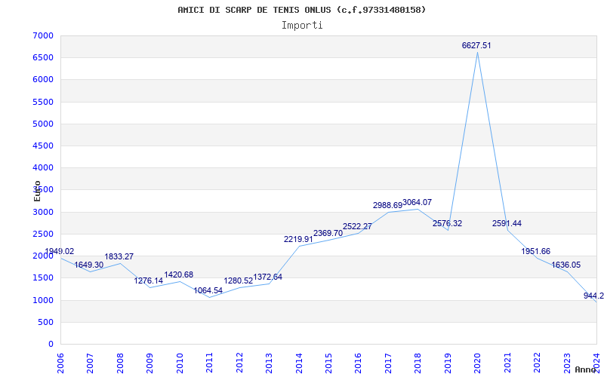Screen dimensions: 604x377
Task: Click the 2007 year axis label
Action: [91, 363]
